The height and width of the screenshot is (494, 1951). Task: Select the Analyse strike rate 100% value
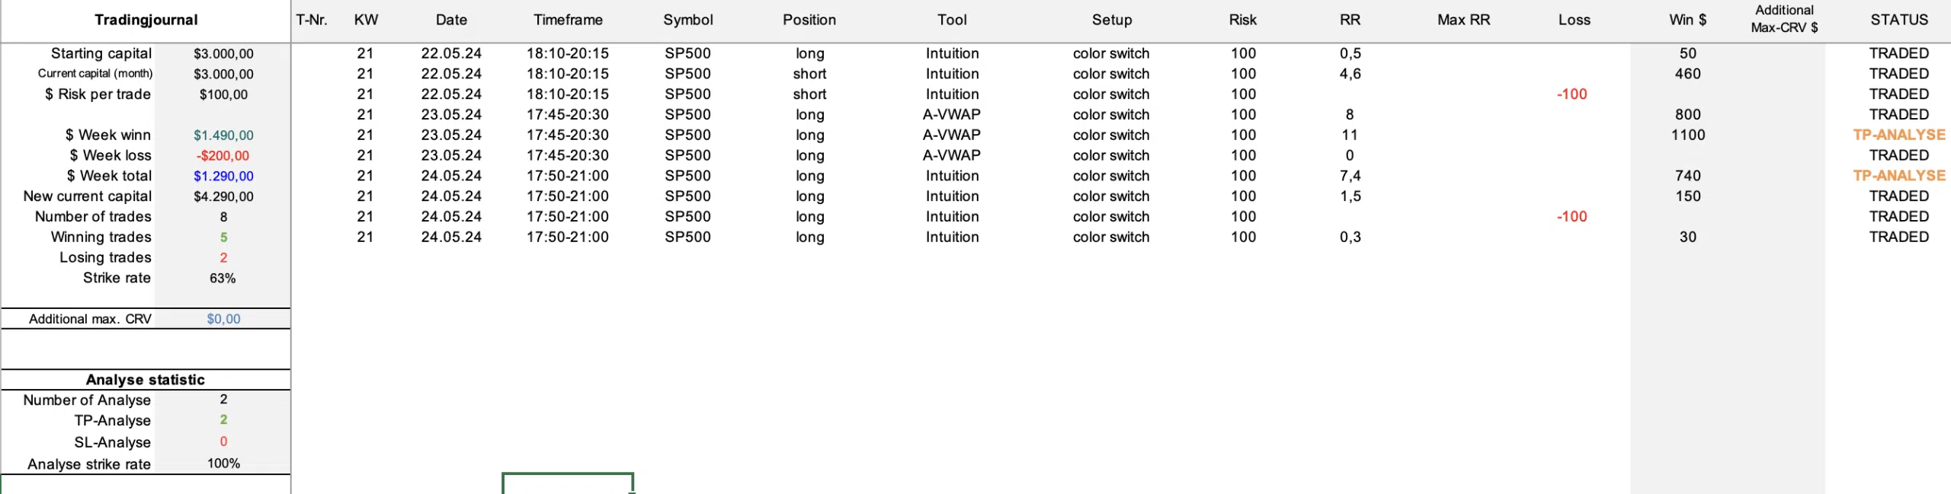tap(223, 464)
